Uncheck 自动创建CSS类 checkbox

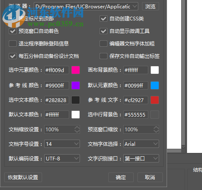pos(103,19)
